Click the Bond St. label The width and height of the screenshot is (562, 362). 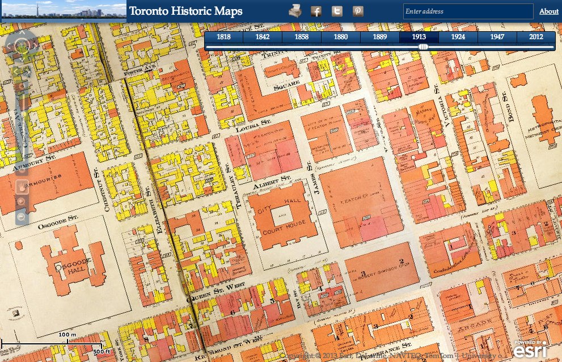click(507, 107)
